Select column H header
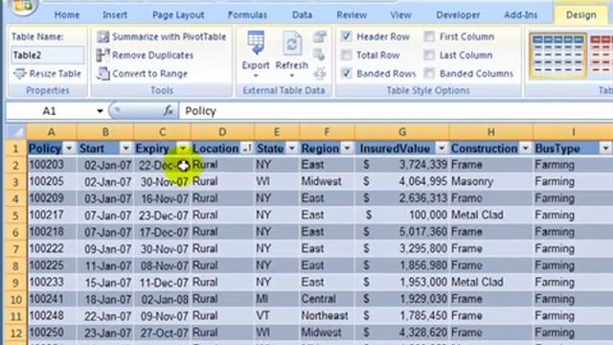This screenshot has width=613, height=345. coord(491,132)
